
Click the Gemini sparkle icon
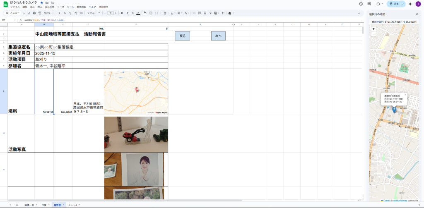click(x=410, y=4)
